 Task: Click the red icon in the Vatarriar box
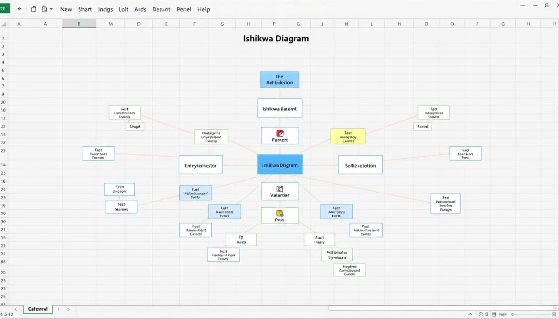point(279,189)
